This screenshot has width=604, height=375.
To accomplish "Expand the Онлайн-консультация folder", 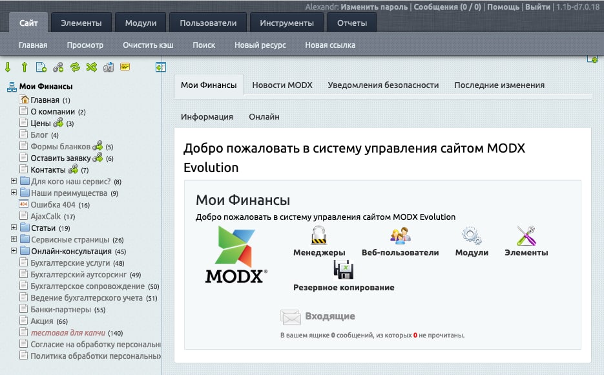I will coord(14,250).
